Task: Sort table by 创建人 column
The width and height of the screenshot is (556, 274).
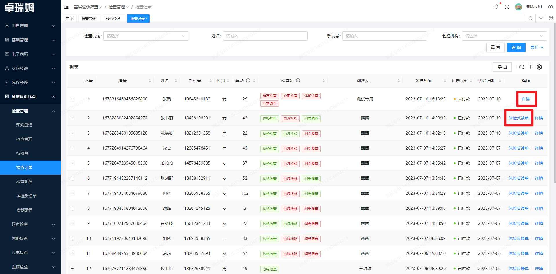Action: 398,81
